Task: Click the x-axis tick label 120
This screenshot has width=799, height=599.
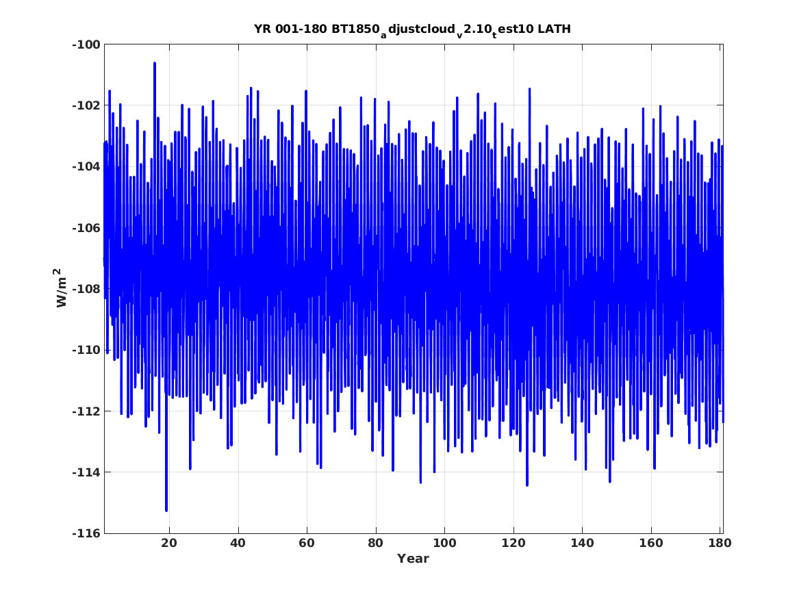Action: [x=513, y=543]
